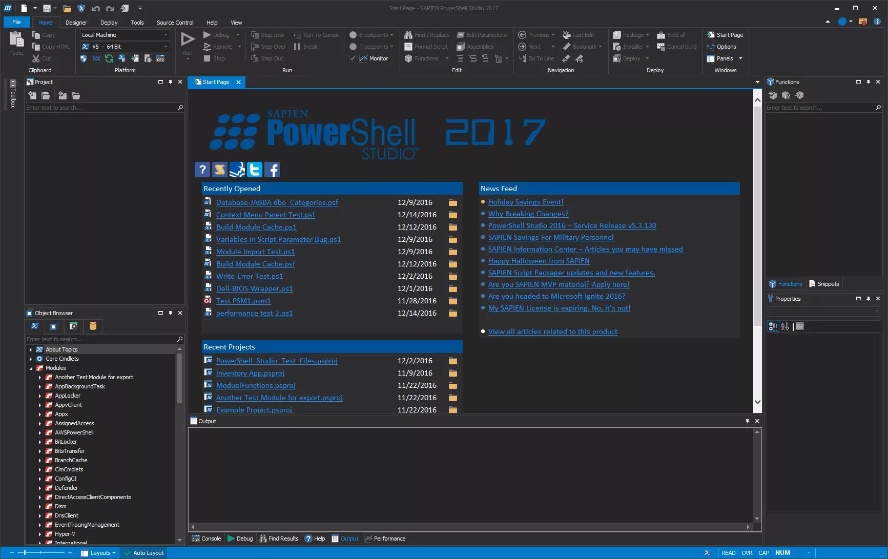This screenshot has width=888, height=559.
Task: Open the Layouts dropdown in status bar
Action: point(98,553)
